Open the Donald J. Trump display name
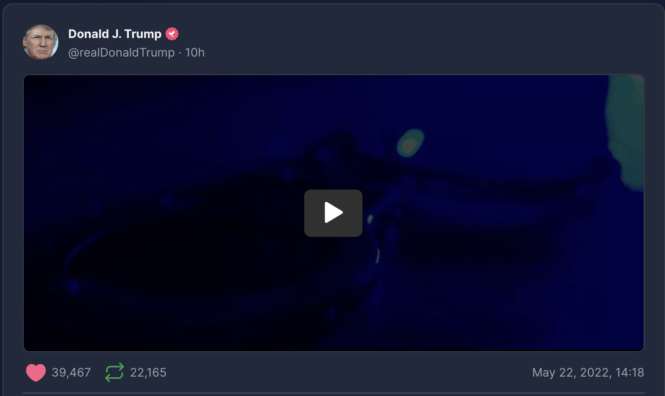 pos(115,34)
